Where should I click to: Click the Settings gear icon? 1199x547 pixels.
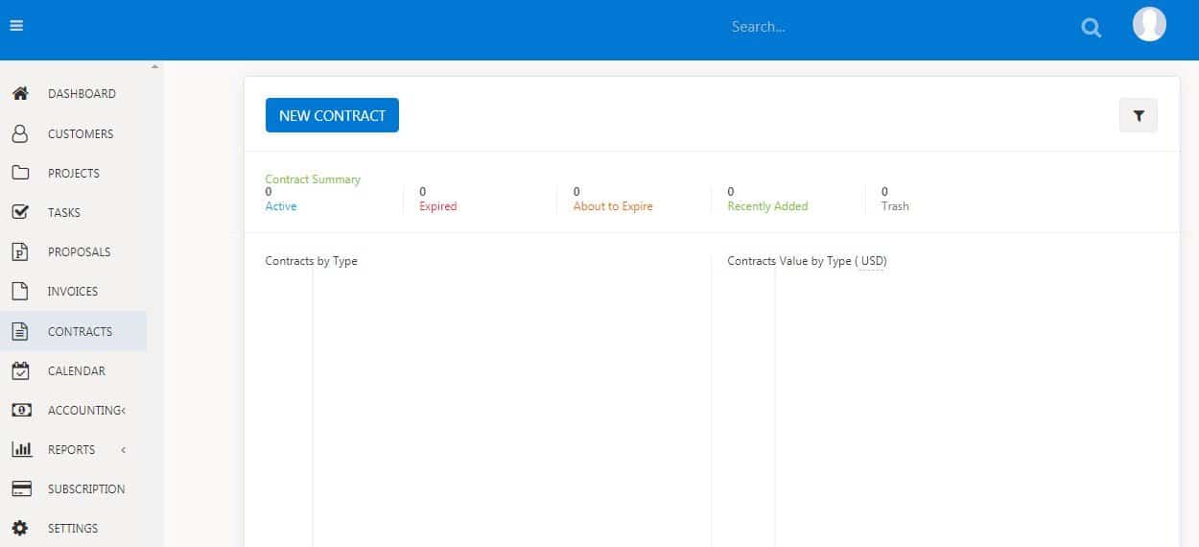(20, 528)
